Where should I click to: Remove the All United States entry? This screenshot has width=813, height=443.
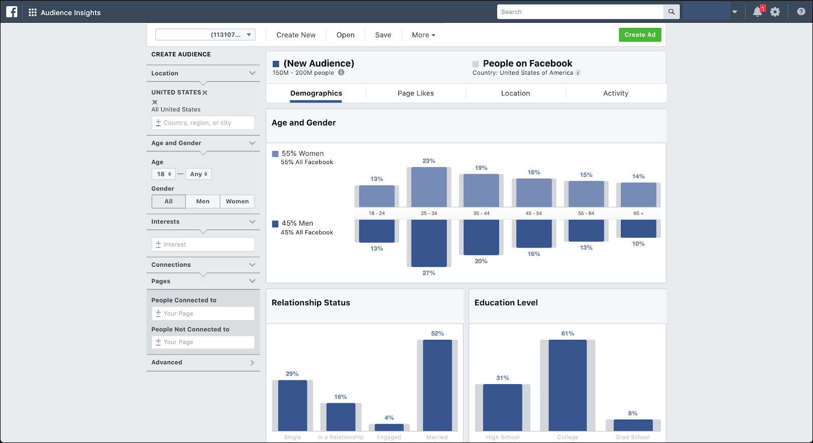[154, 102]
